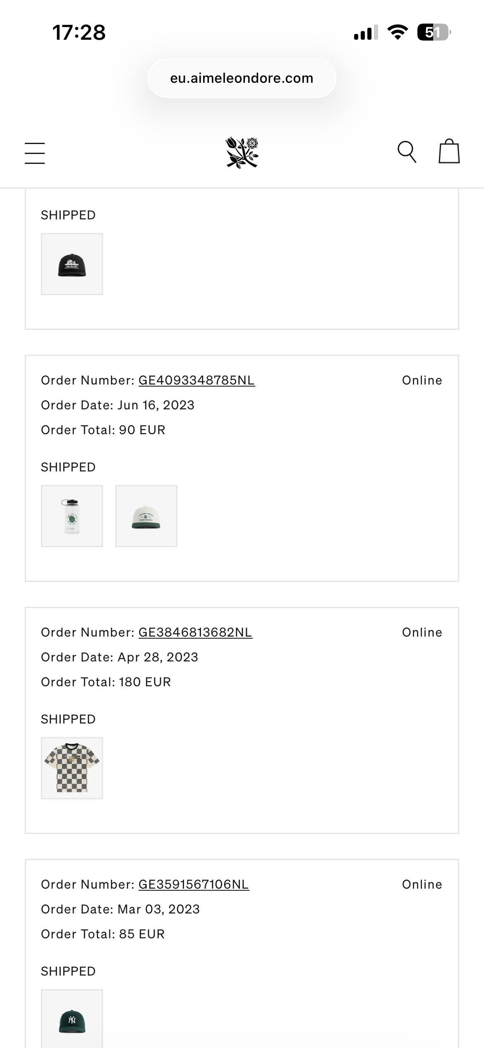This screenshot has width=484, height=1048.
Task: View the green NY cap thumbnail
Action: click(x=72, y=1019)
